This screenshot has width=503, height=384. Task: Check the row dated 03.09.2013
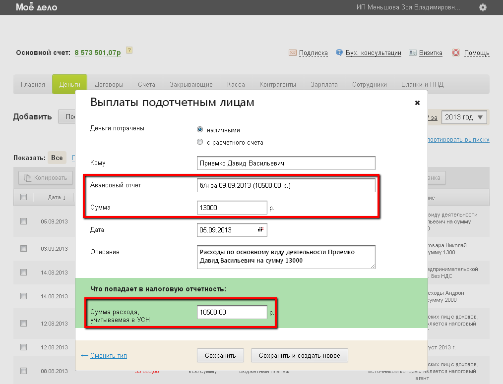point(23,248)
